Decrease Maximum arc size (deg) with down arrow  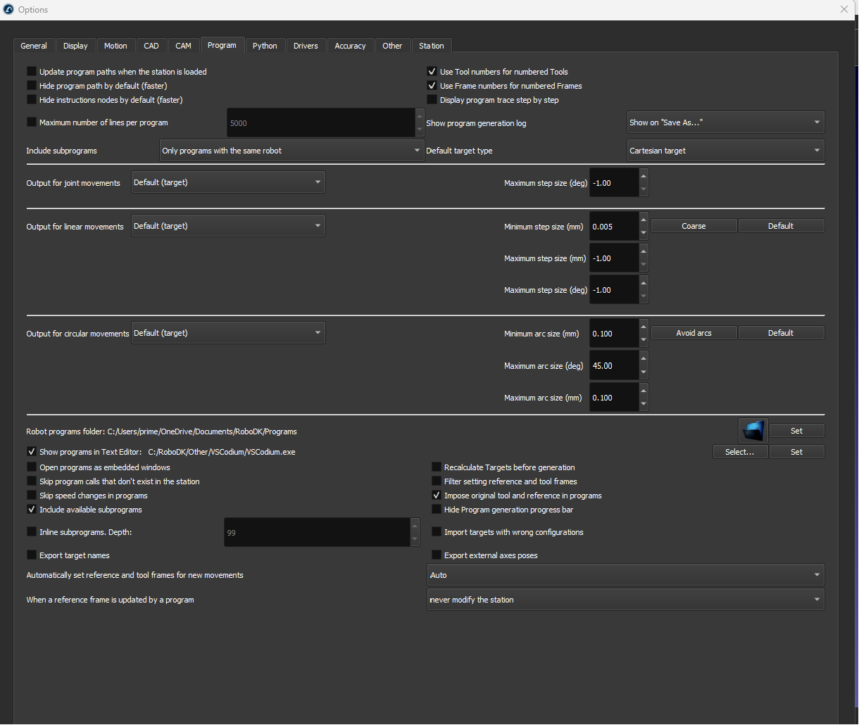(644, 373)
